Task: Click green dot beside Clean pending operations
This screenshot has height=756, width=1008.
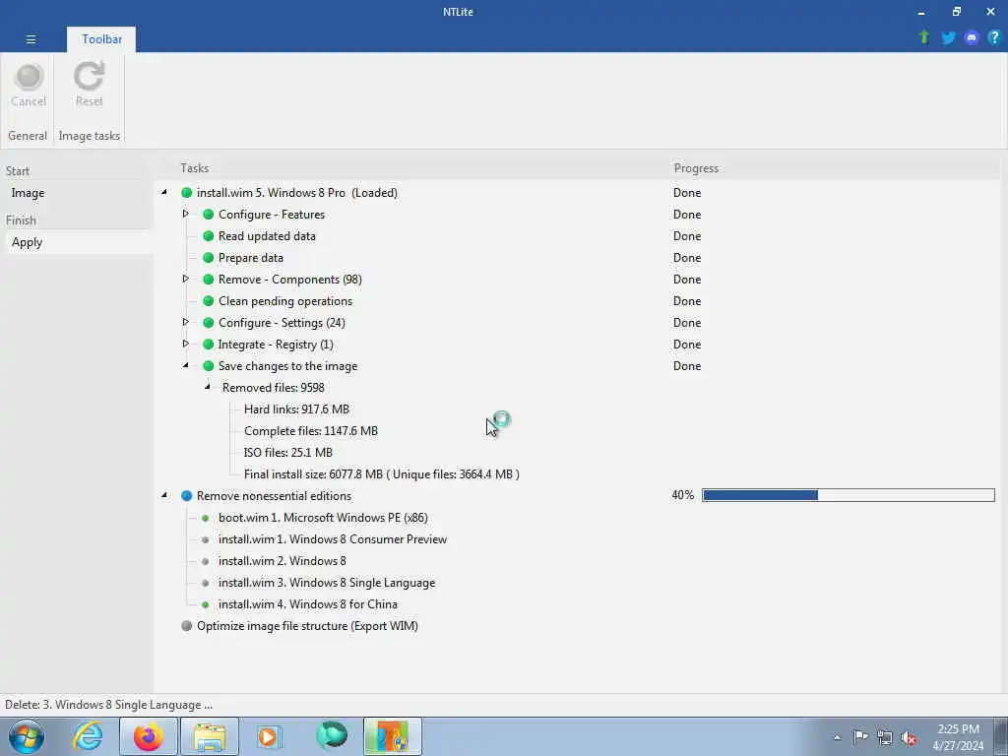Action: coord(209,301)
